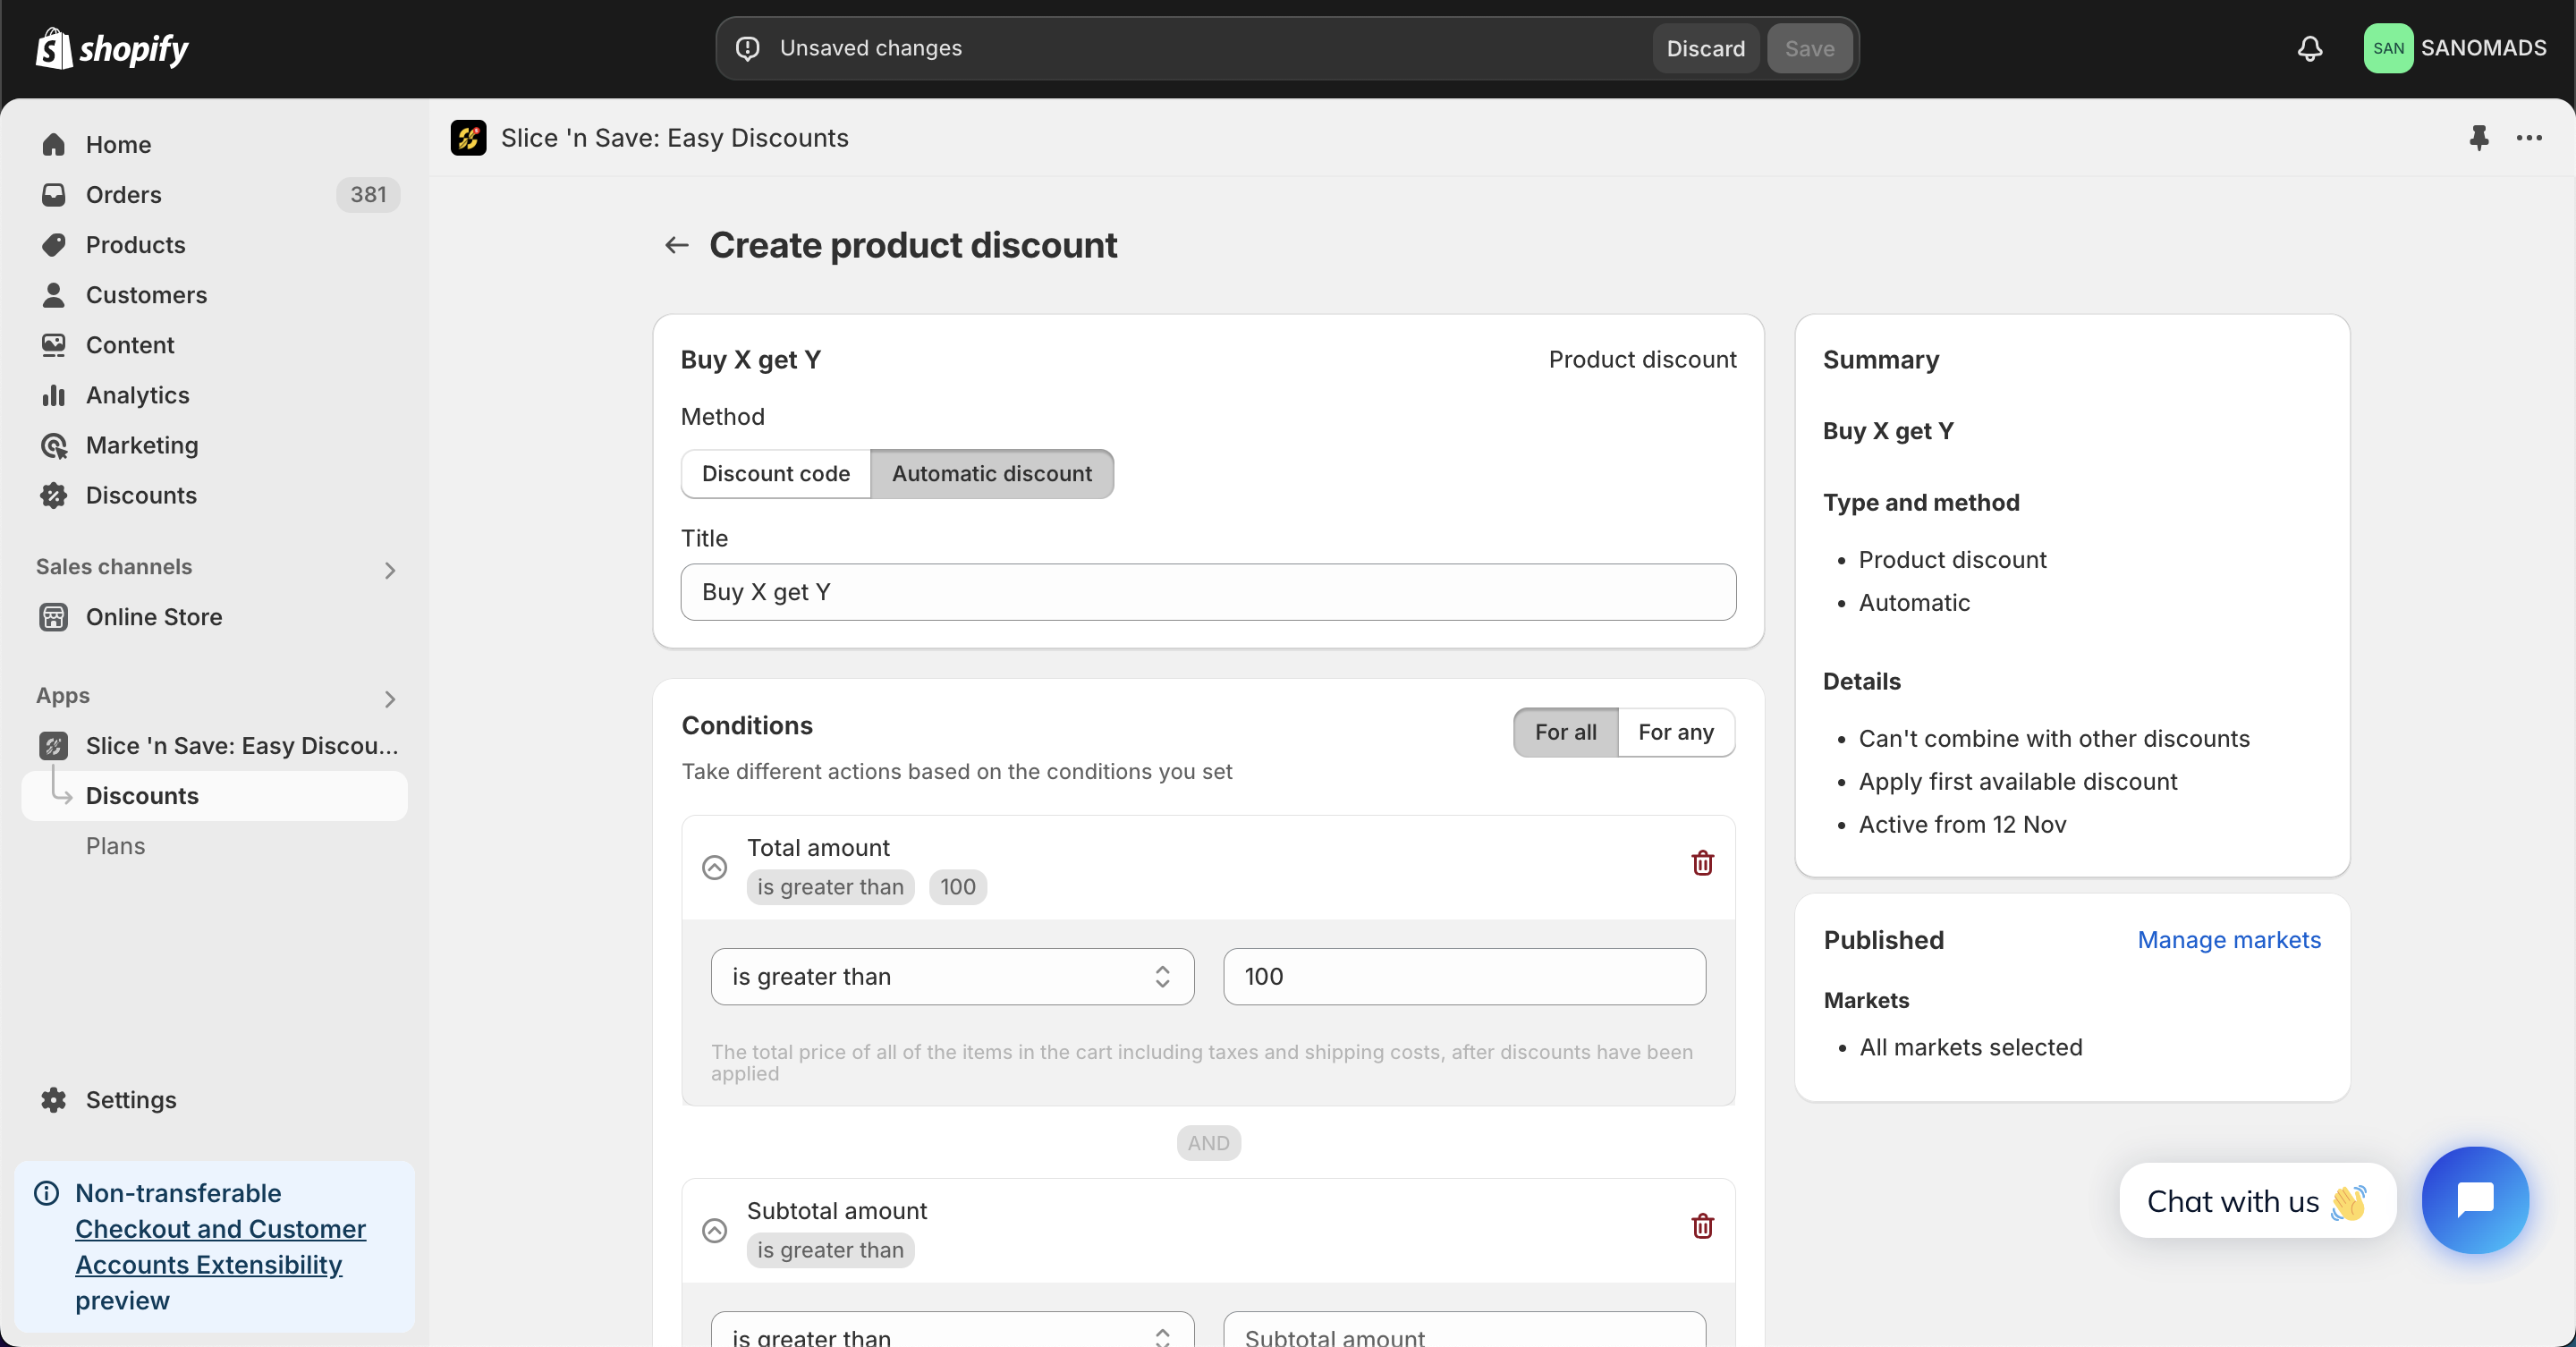
Task: Open Checkout and Customer Accounts Extensibility link
Action: (x=220, y=1247)
